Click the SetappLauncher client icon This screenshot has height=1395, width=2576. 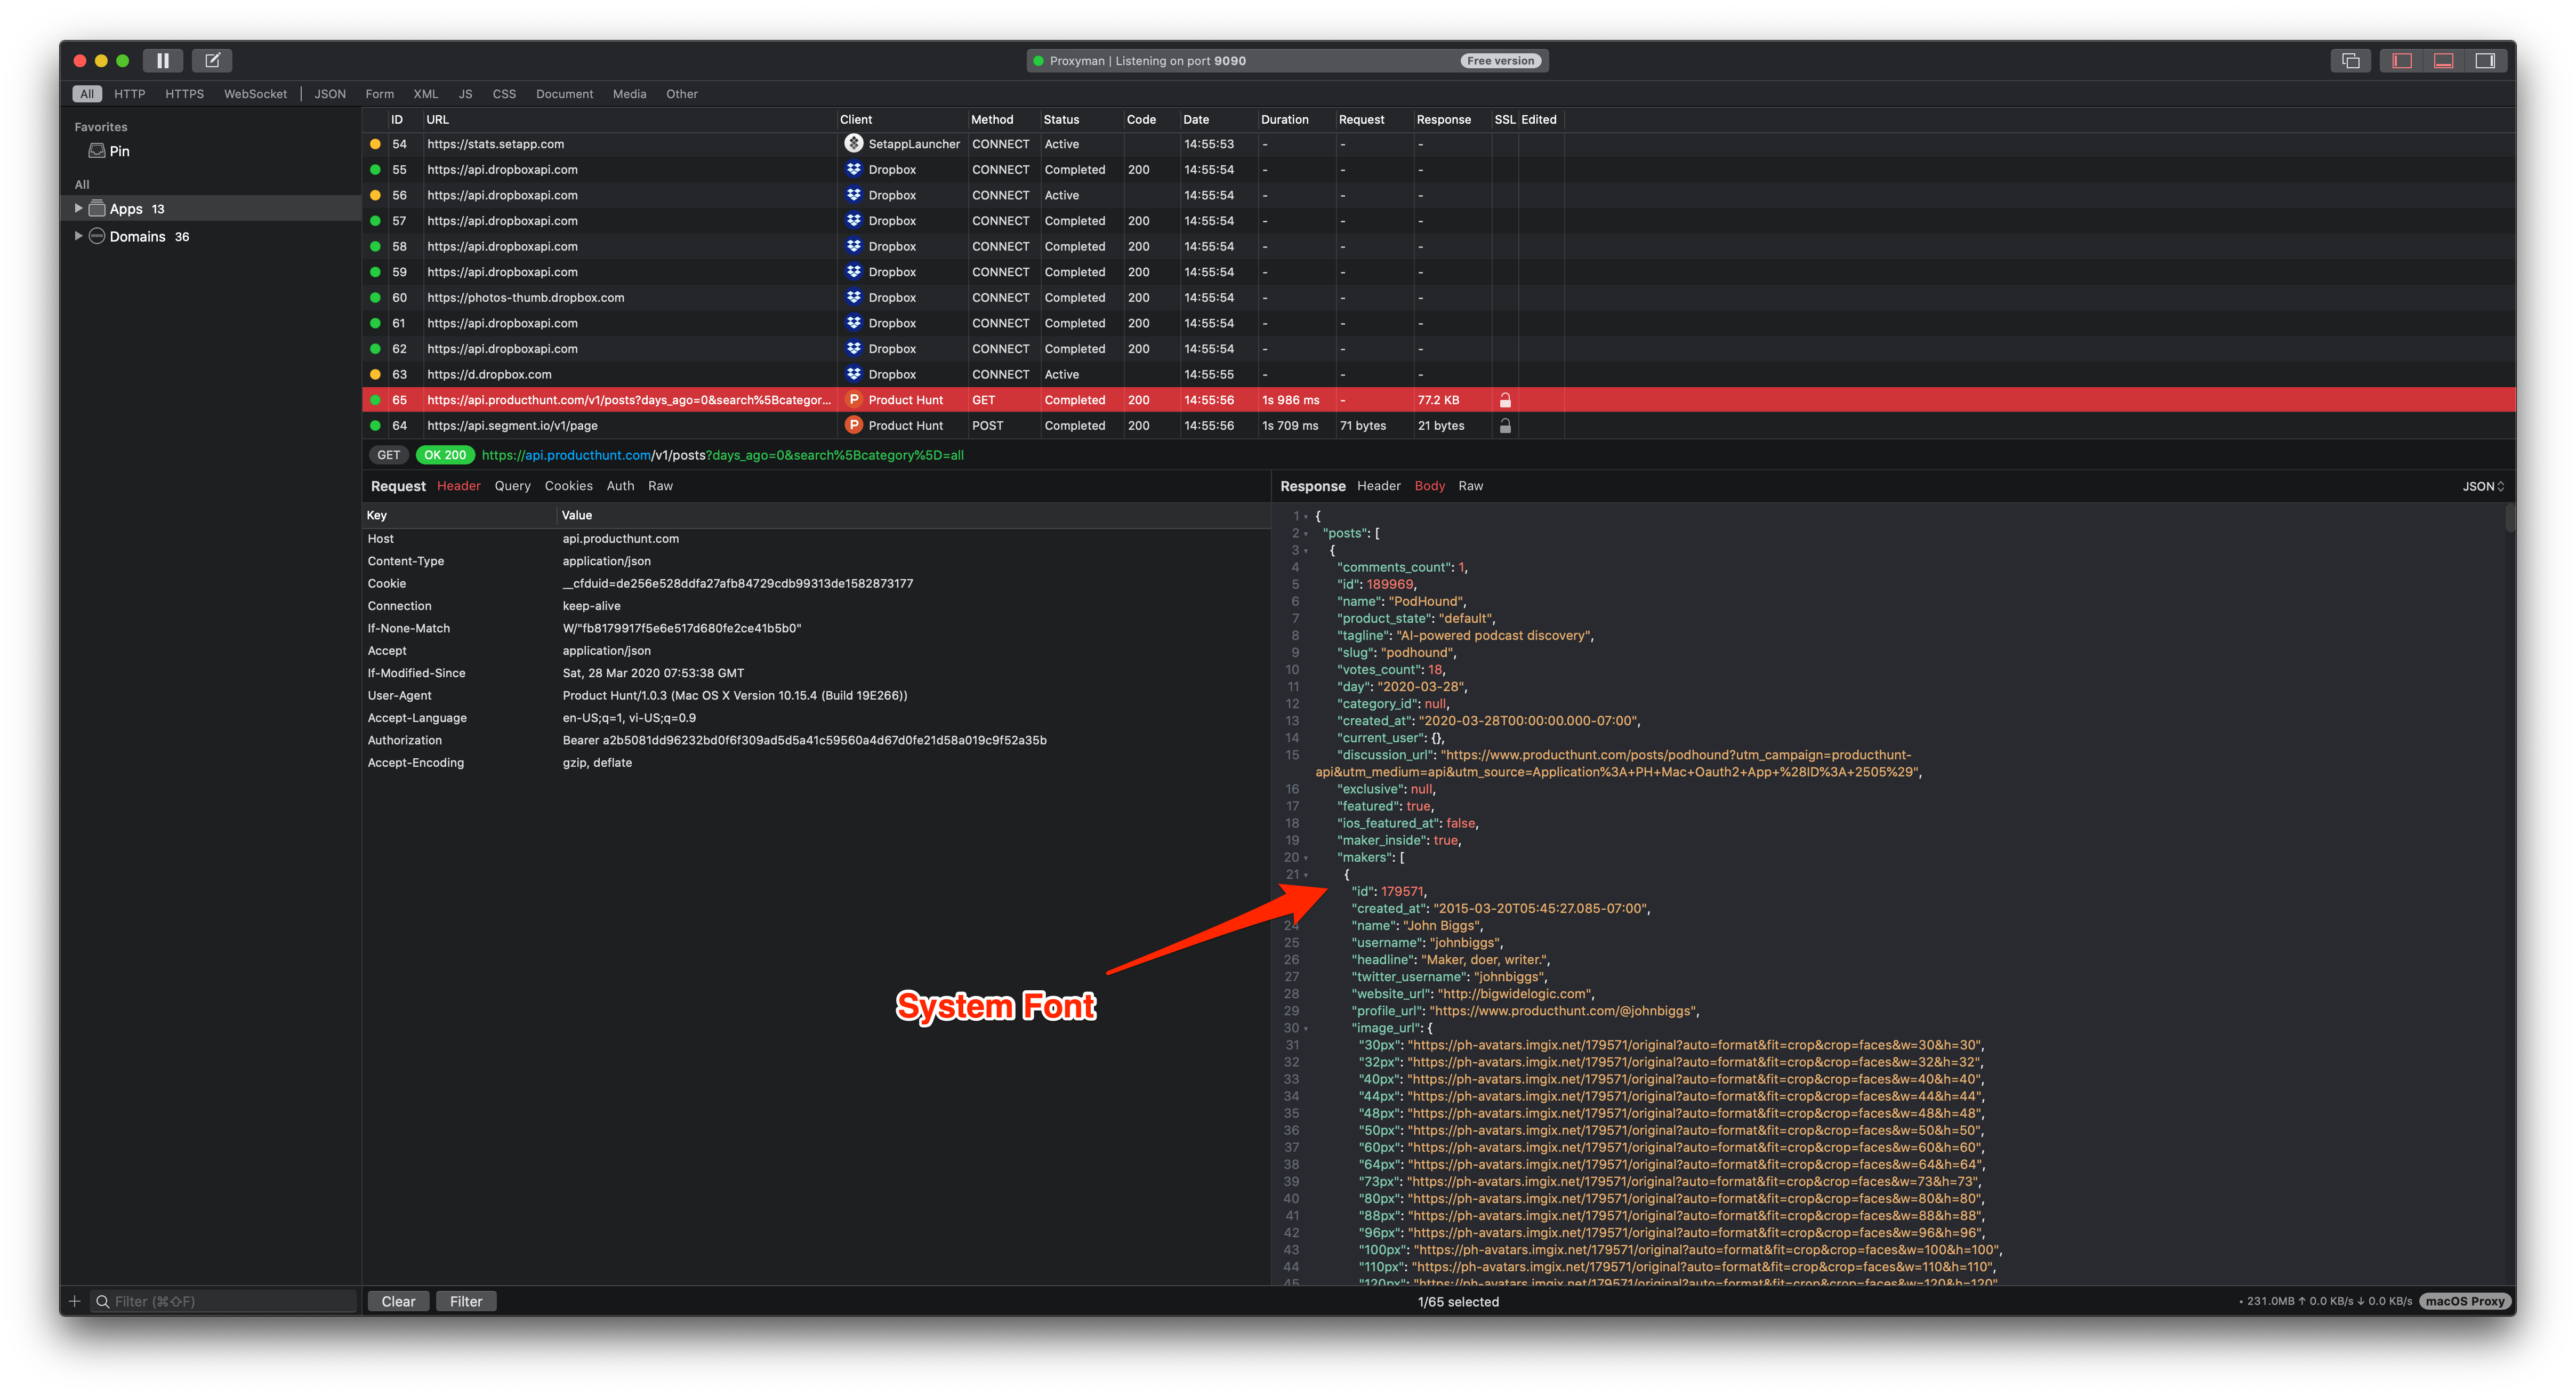(x=853, y=144)
